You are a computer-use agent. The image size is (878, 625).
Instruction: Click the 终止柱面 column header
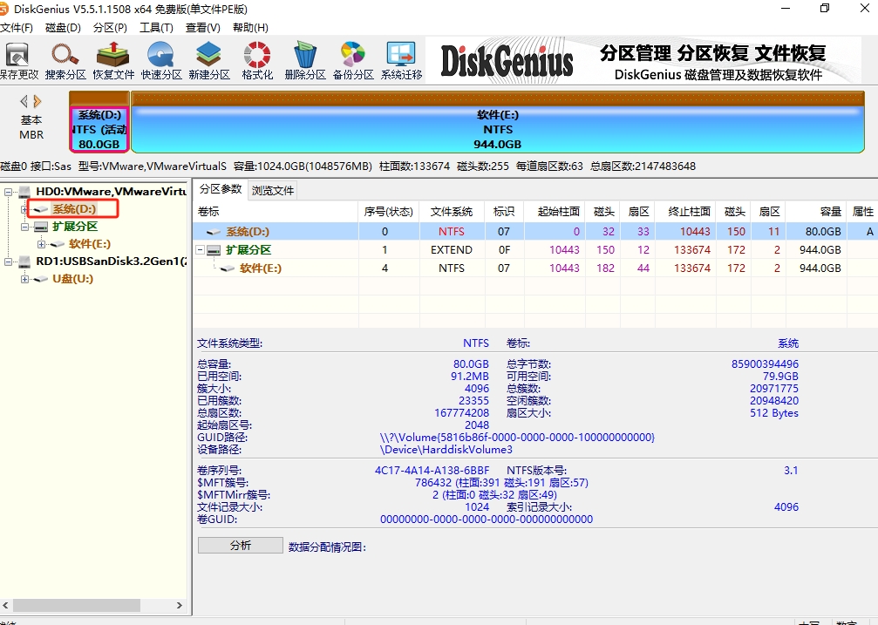pyautogui.click(x=686, y=212)
